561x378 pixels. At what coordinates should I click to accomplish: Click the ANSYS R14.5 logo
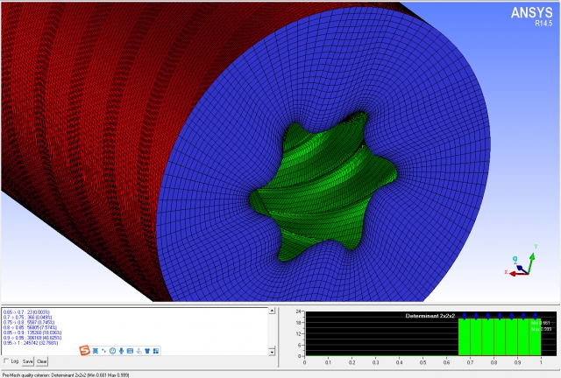point(531,16)
